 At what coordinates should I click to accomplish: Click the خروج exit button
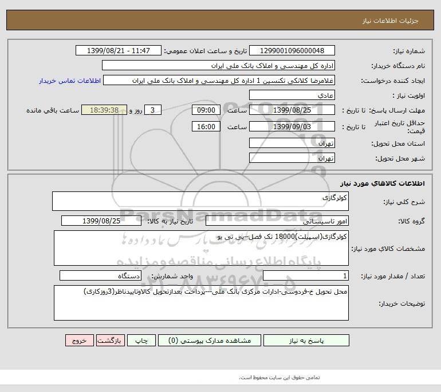(x=79, y=341)
